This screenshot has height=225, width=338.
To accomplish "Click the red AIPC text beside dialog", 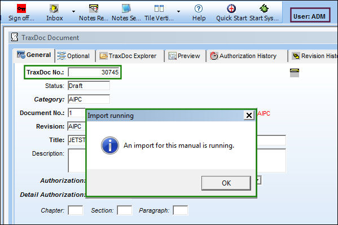I will [264, 113].
